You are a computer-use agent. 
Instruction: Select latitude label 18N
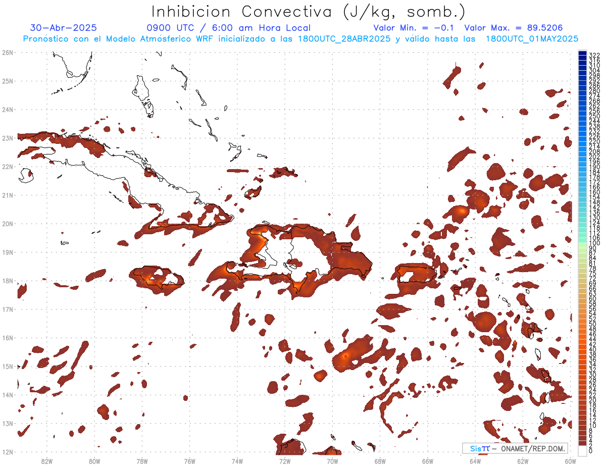(x=8, y=281)
